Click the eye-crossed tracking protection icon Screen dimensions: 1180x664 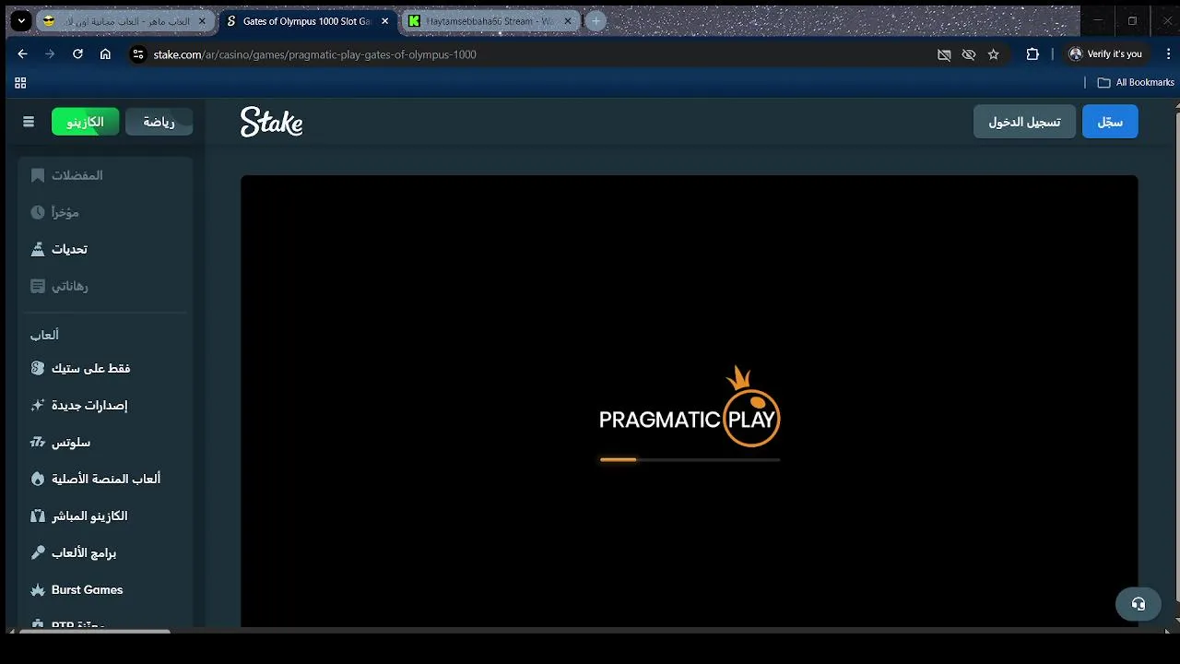968,54
